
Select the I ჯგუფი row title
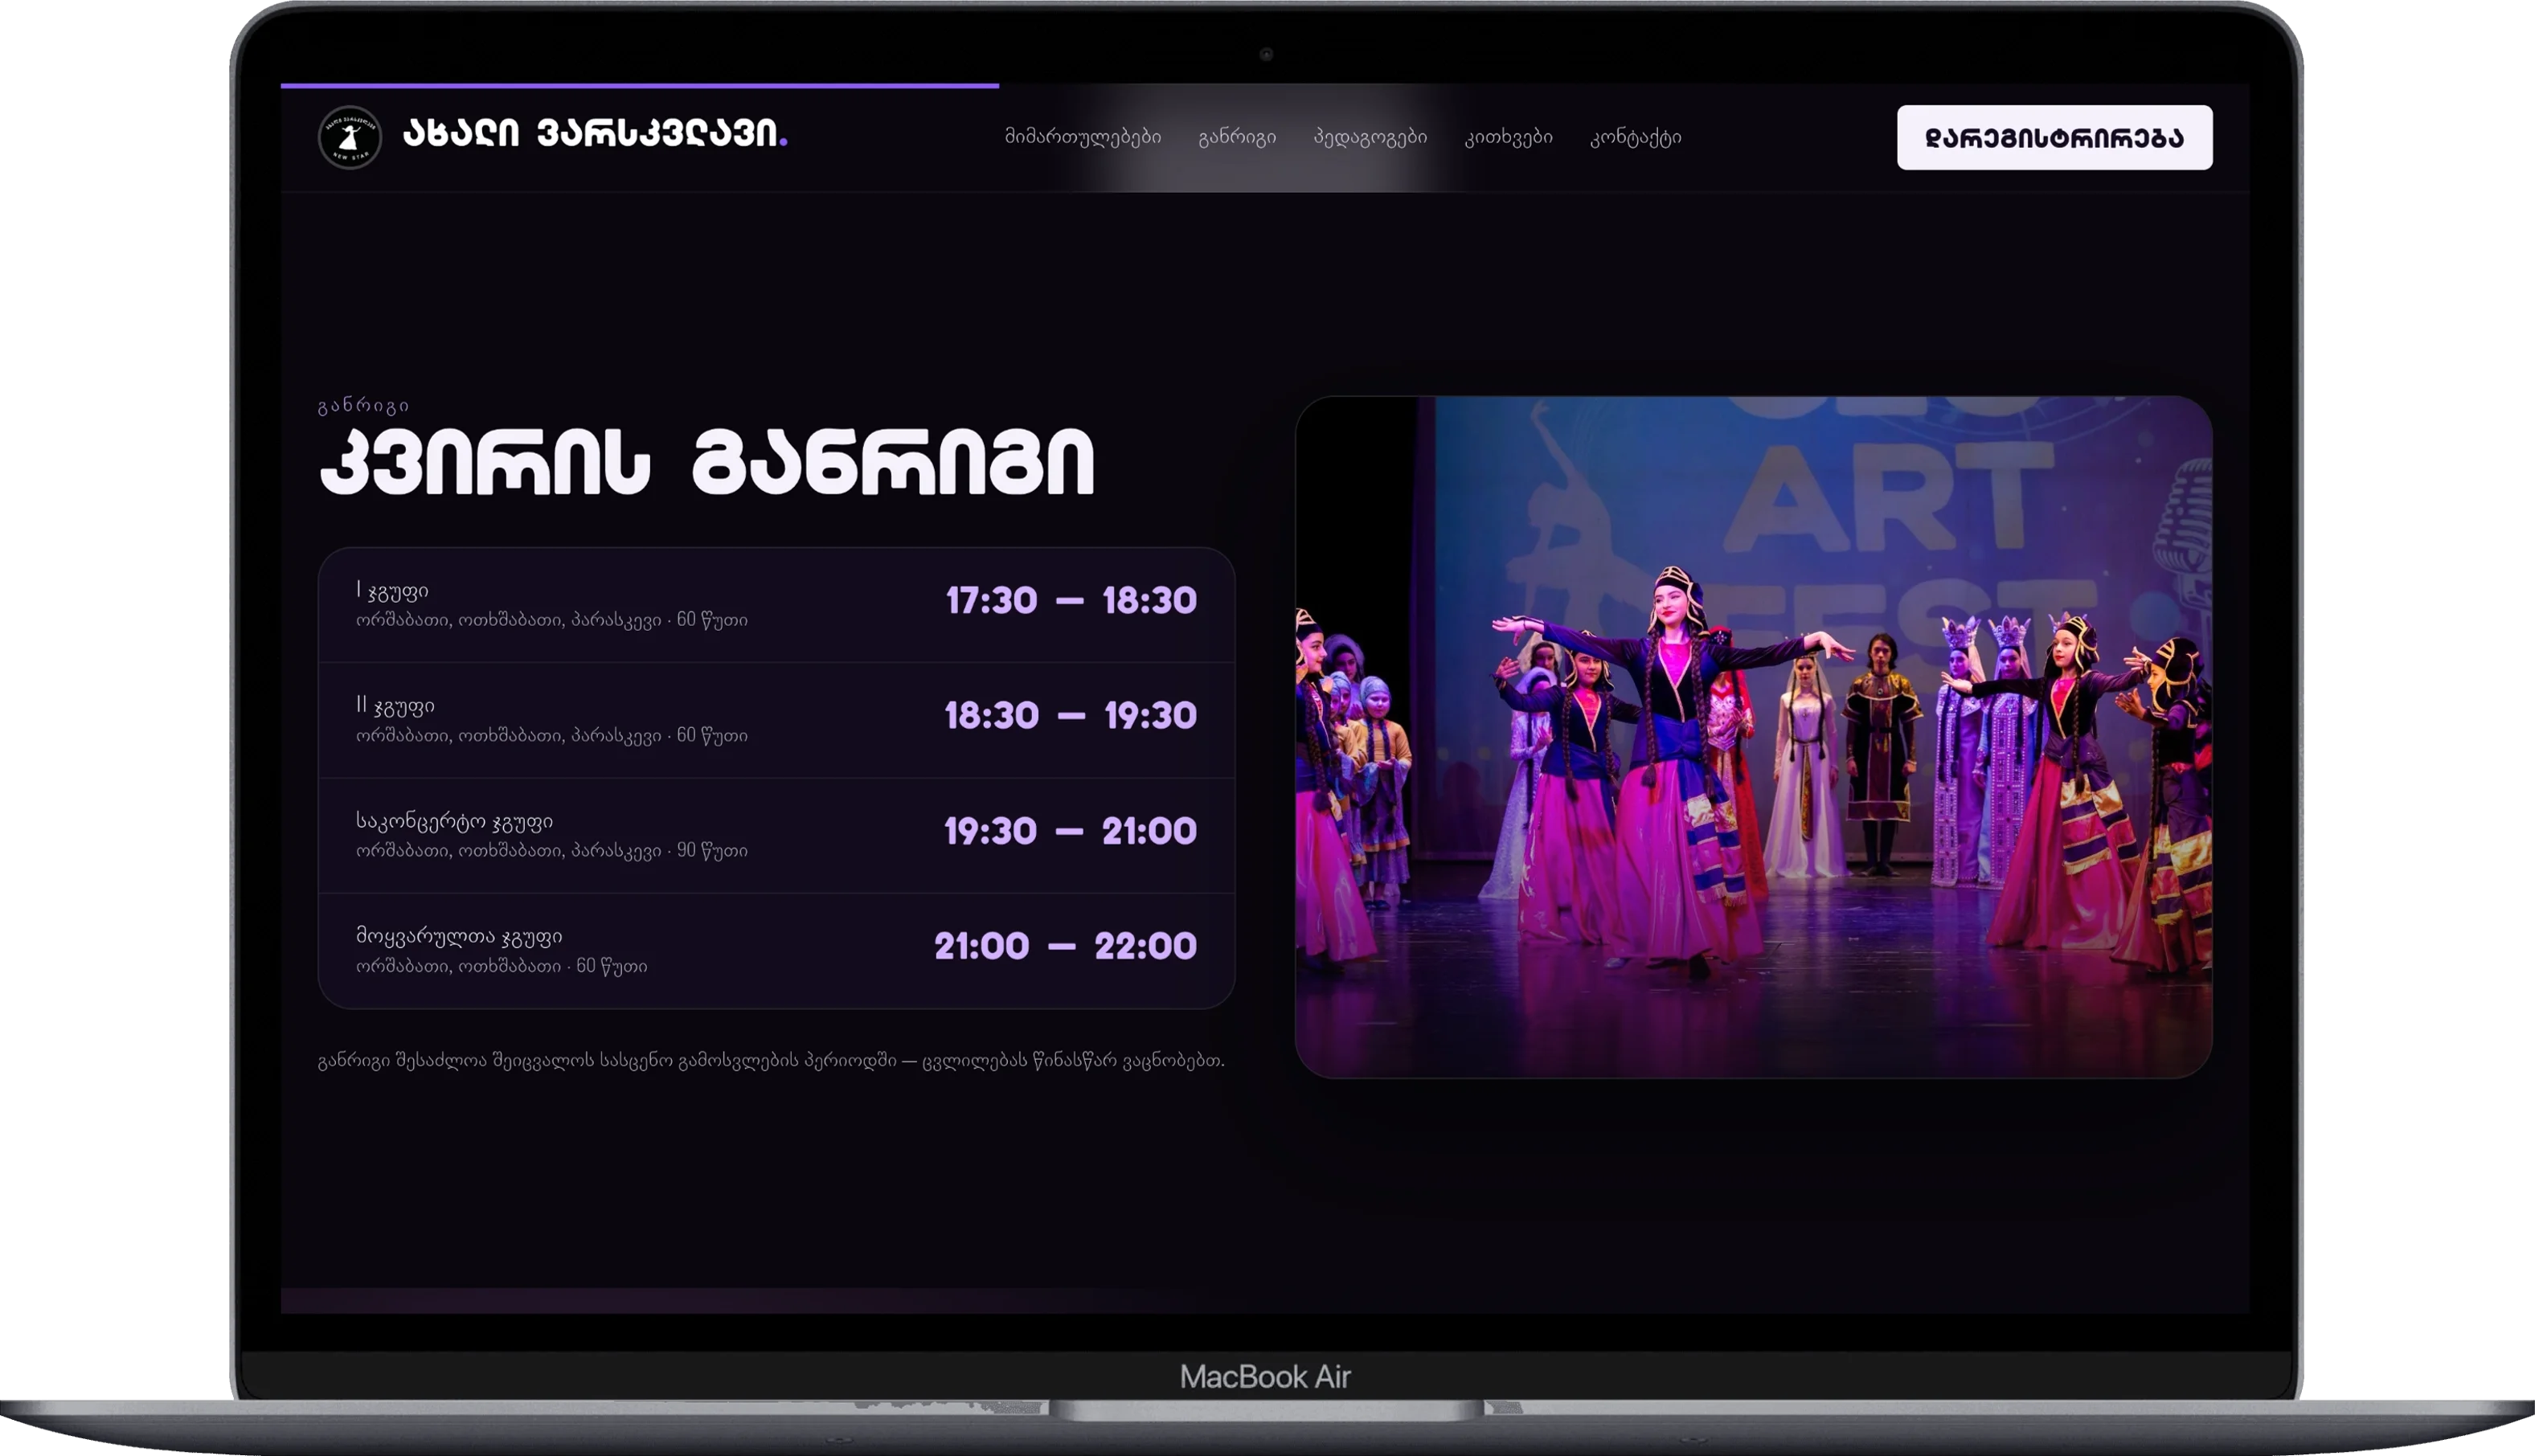392,591
